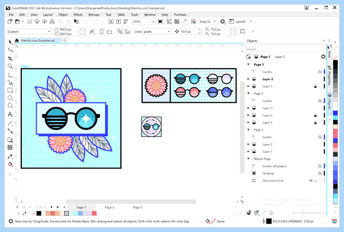Toggle Show Grid button
344x232 pixels.
pos(177,22)
